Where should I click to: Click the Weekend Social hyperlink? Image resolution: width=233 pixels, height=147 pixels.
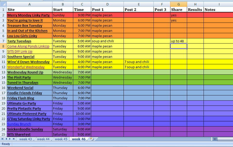click(20, 88)
